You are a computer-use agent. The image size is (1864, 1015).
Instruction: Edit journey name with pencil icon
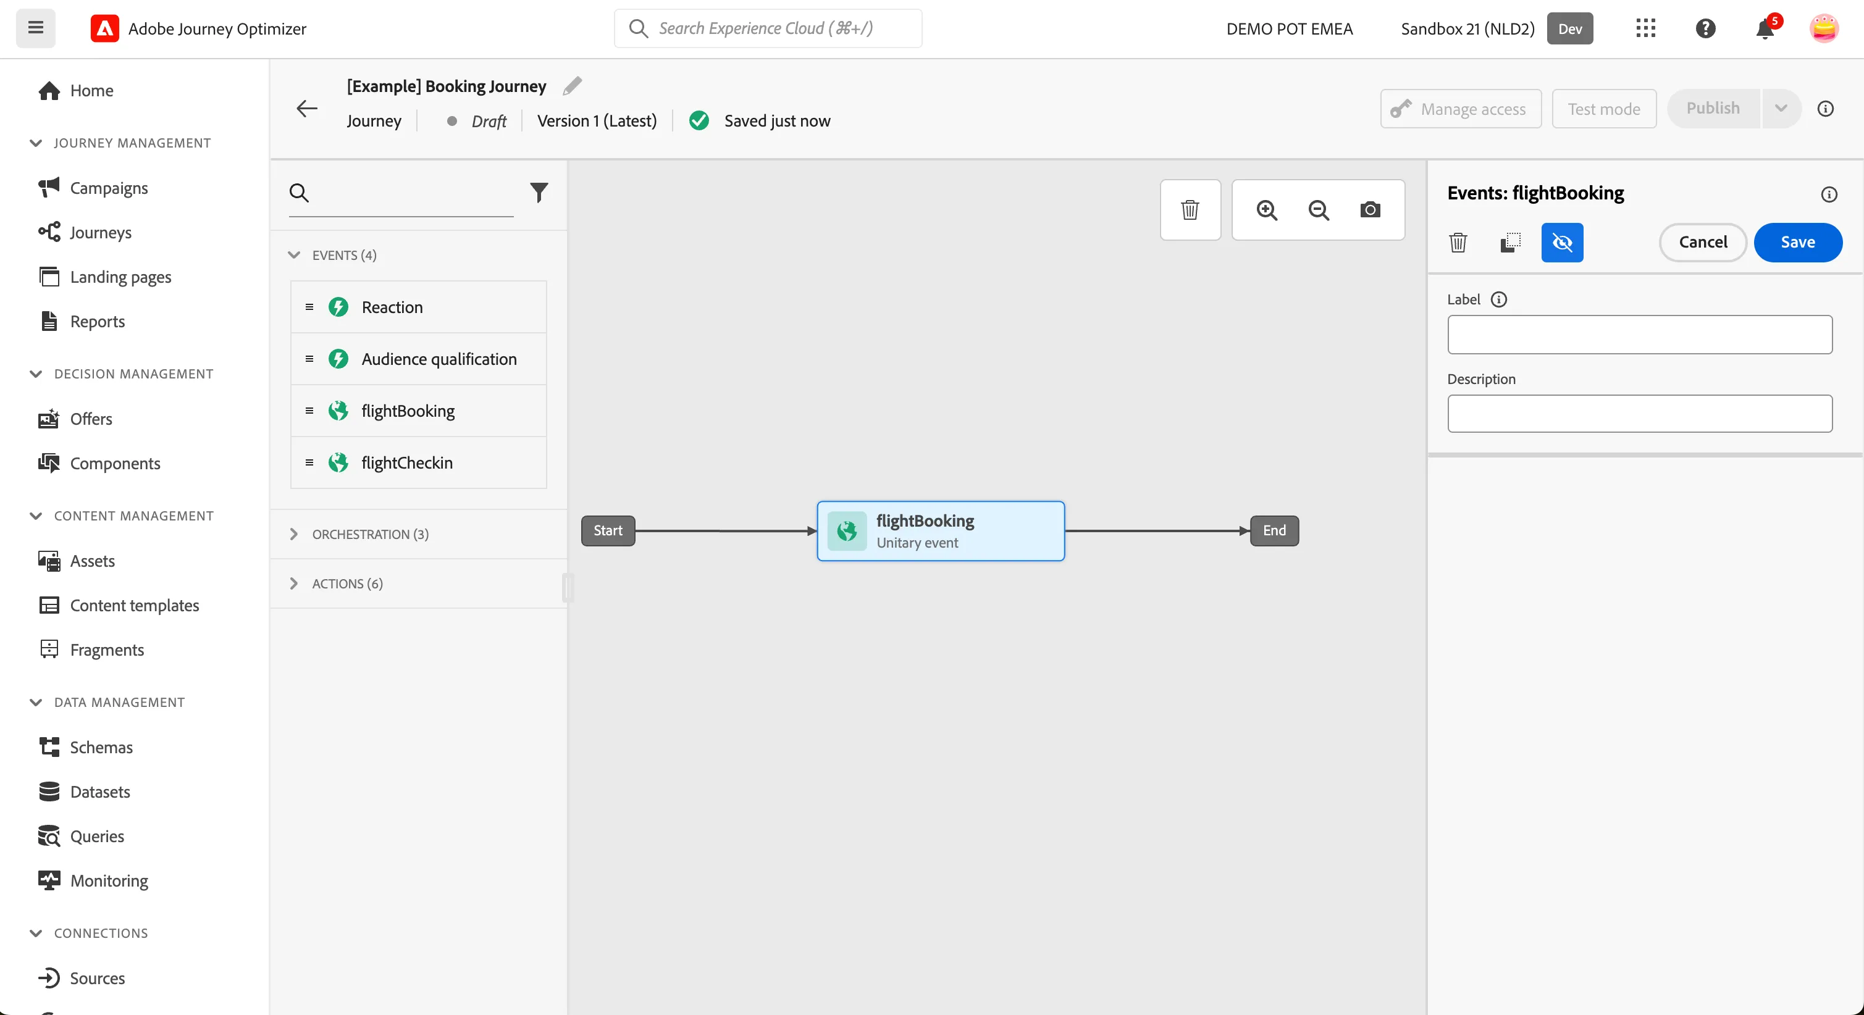tap(573, 86)
